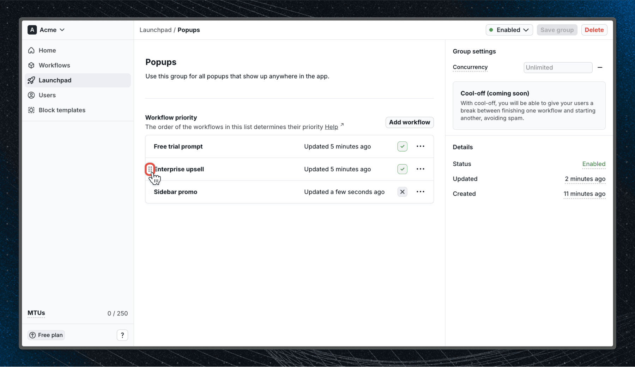Open the Sidebar promo options menu
The image size is (635, 367).
pyautogui.click(x=421, y=192)
